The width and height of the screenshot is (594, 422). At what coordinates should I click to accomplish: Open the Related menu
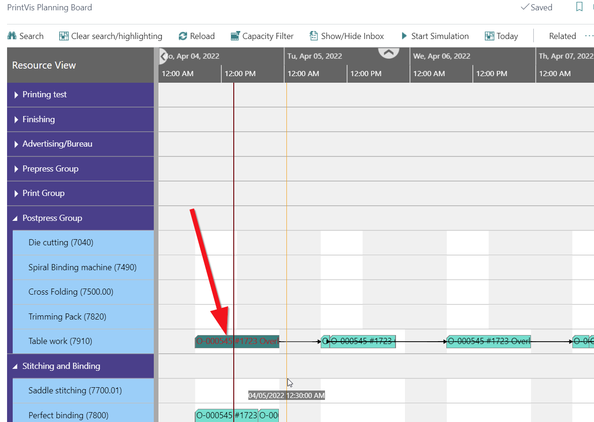[562, 36]
